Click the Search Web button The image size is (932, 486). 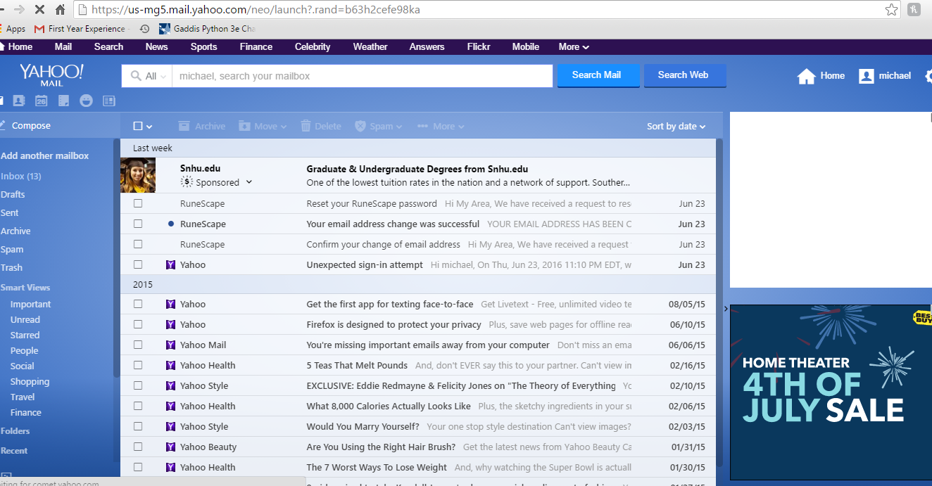(x=684, y=75)
